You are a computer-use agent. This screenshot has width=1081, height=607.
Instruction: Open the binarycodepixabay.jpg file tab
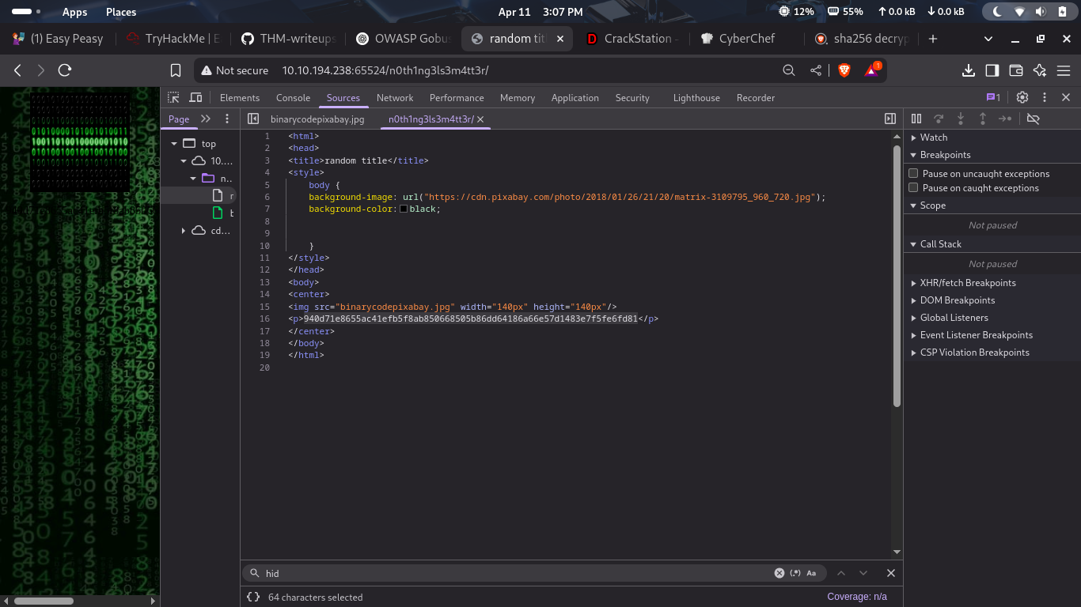[317, 119]
